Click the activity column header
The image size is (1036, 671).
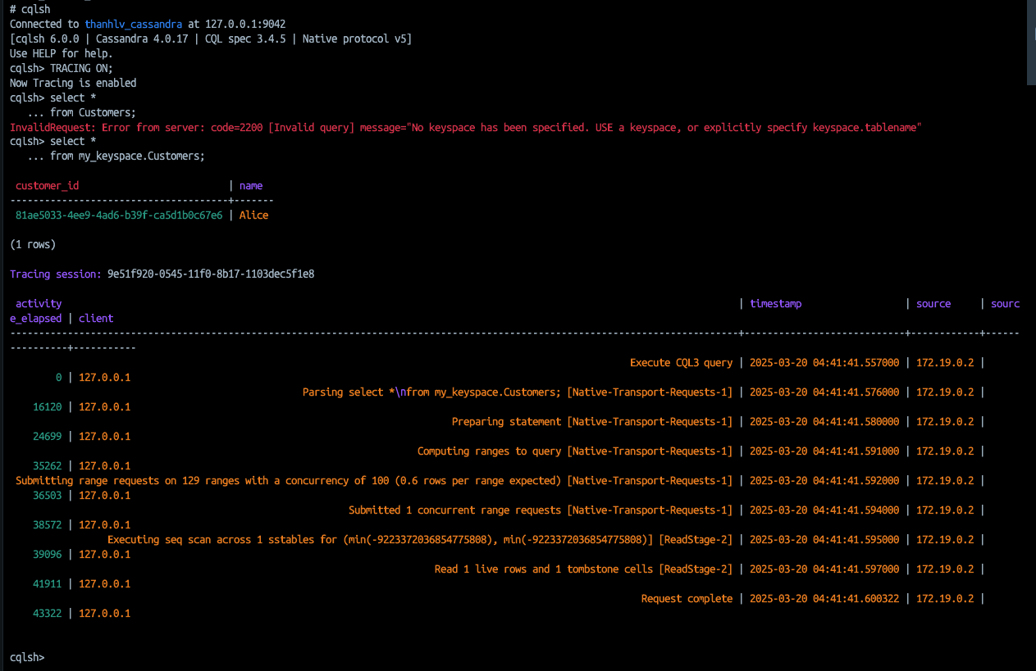coord(39,305)
